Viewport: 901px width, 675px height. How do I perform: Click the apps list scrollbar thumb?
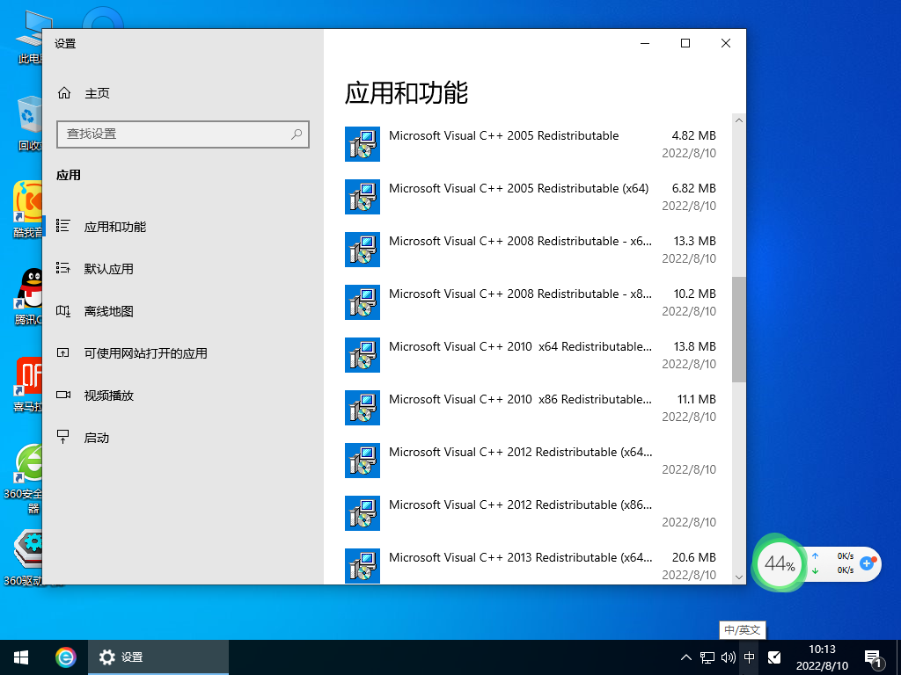[739, 330]
